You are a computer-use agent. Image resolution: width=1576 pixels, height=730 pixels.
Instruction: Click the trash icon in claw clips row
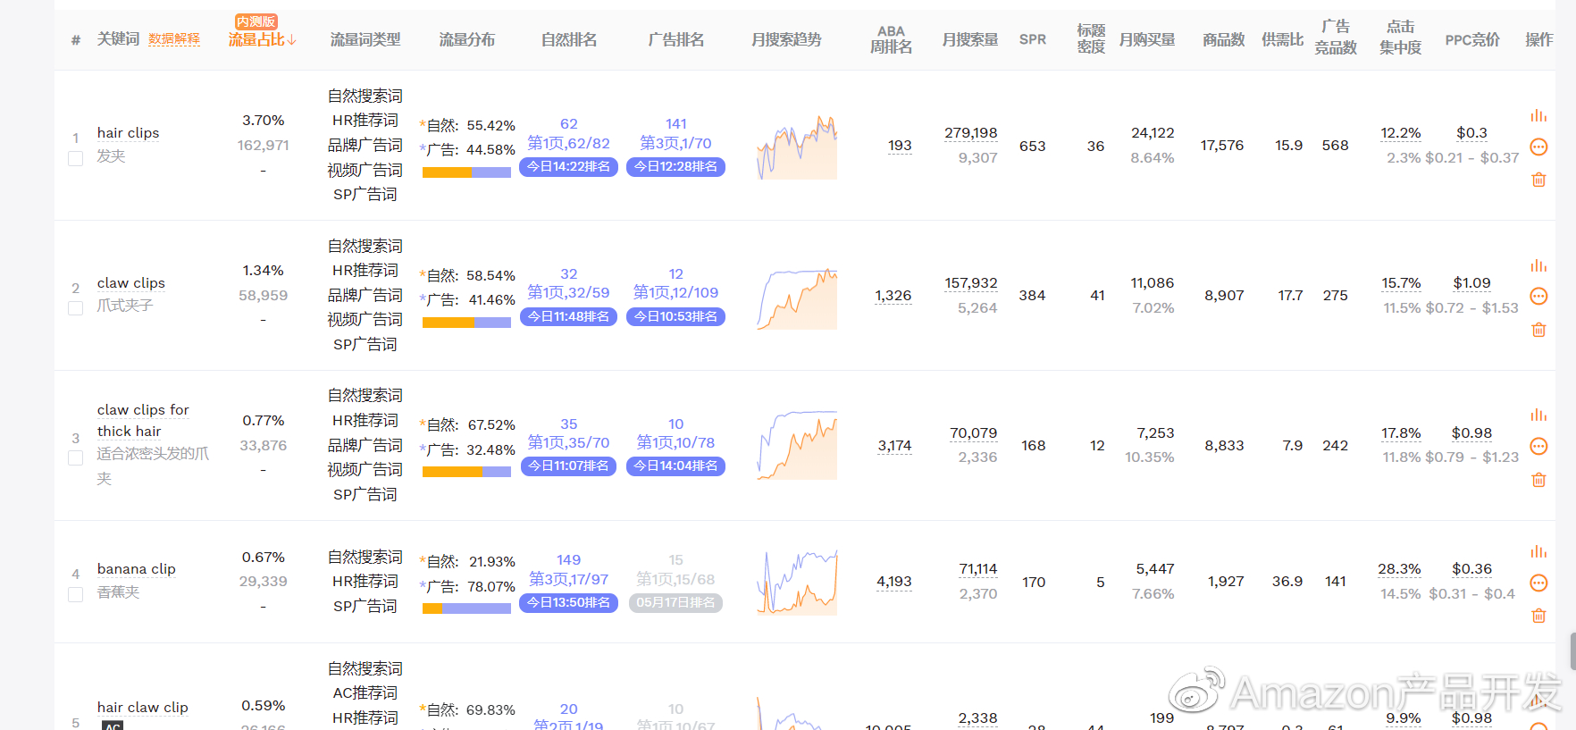pyautogui.click(x=1538, y=330)
